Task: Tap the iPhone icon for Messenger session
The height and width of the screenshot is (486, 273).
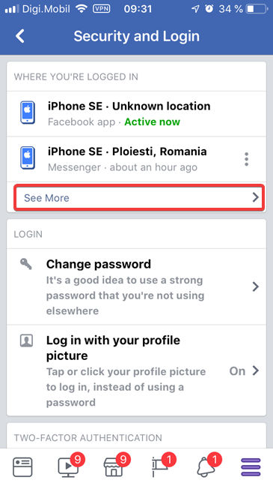Action: (28, 158)
